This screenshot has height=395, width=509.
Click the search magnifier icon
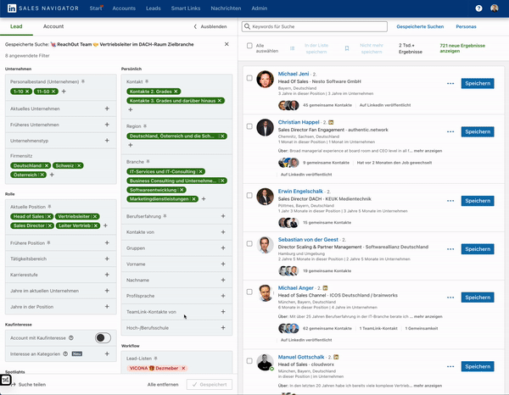tap(248, 26)
